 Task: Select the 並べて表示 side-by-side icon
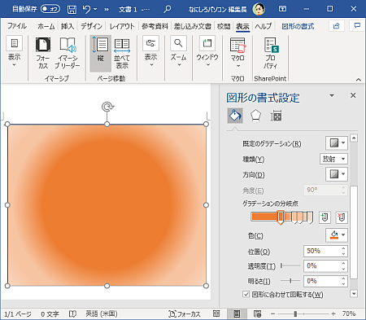(x=122, y=53)
